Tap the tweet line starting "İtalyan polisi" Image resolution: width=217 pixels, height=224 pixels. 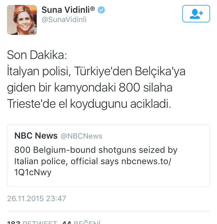[x=96, y=71]
